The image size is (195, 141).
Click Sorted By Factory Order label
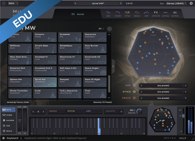coord(18,102)
